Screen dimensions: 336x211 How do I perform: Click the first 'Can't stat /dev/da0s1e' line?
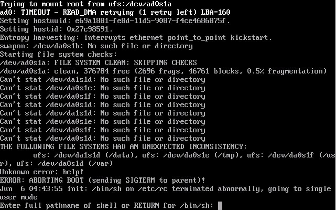click(x=102, y=88)
